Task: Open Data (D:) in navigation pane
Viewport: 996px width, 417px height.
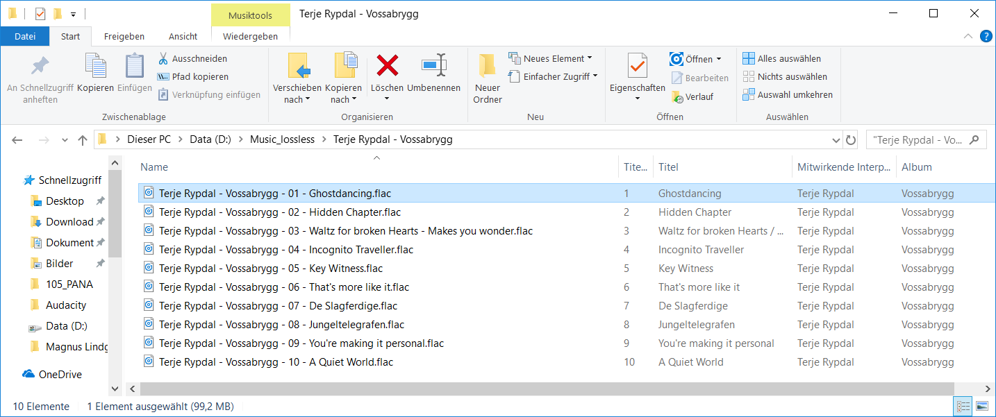Action: coord(58,325)
